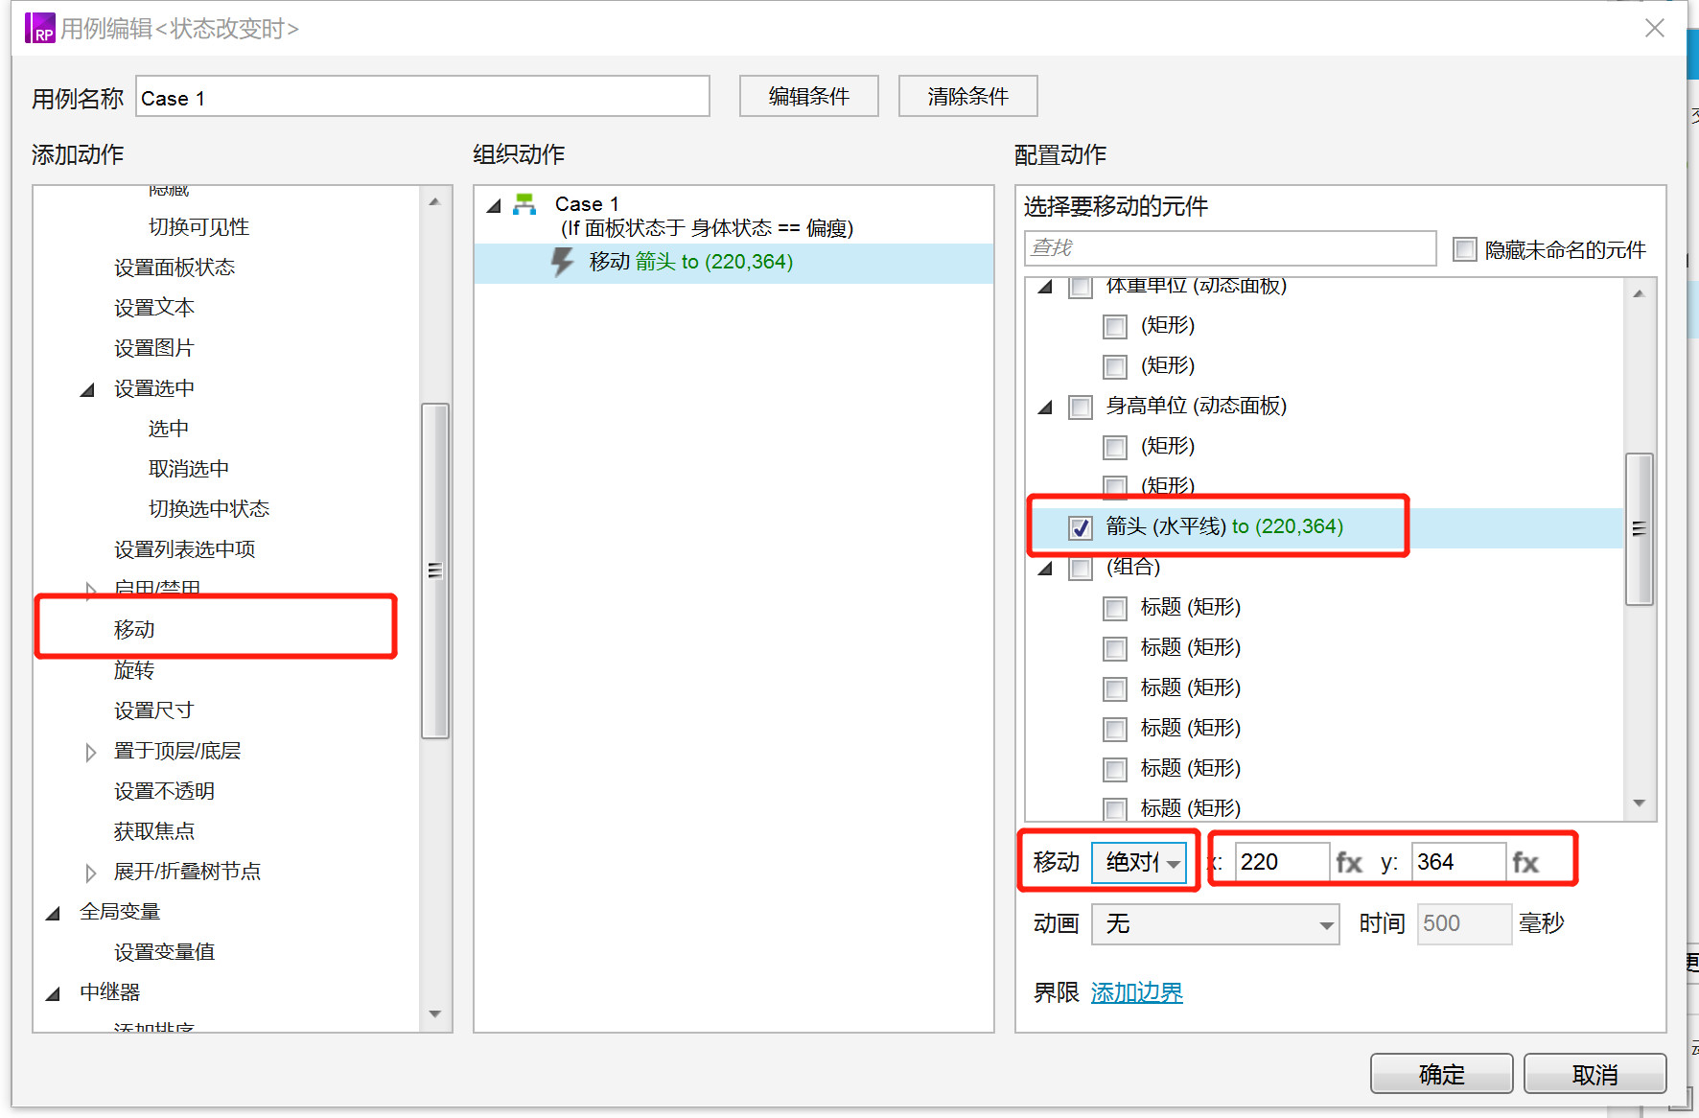
Task: Select the 设置不透明 action
Action: pyautogui.click(x=164, y=791)
